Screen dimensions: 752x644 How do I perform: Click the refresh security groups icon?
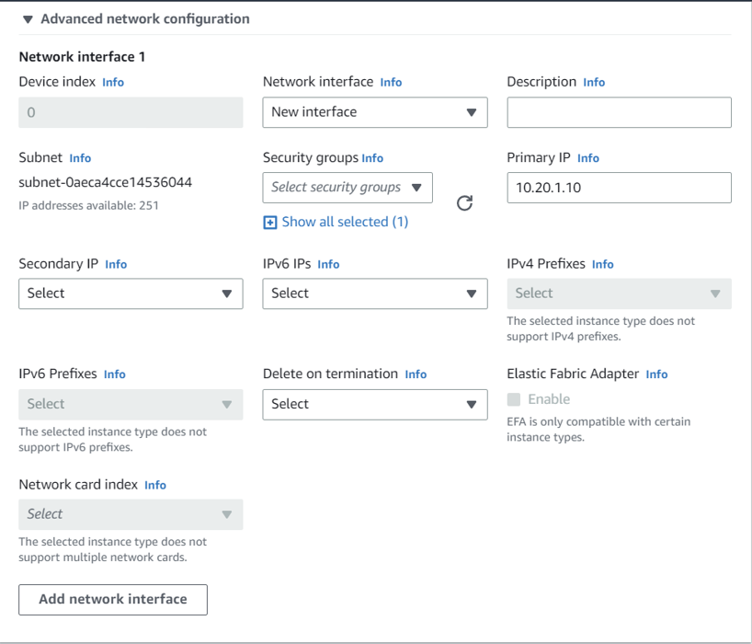coord(464,202)
